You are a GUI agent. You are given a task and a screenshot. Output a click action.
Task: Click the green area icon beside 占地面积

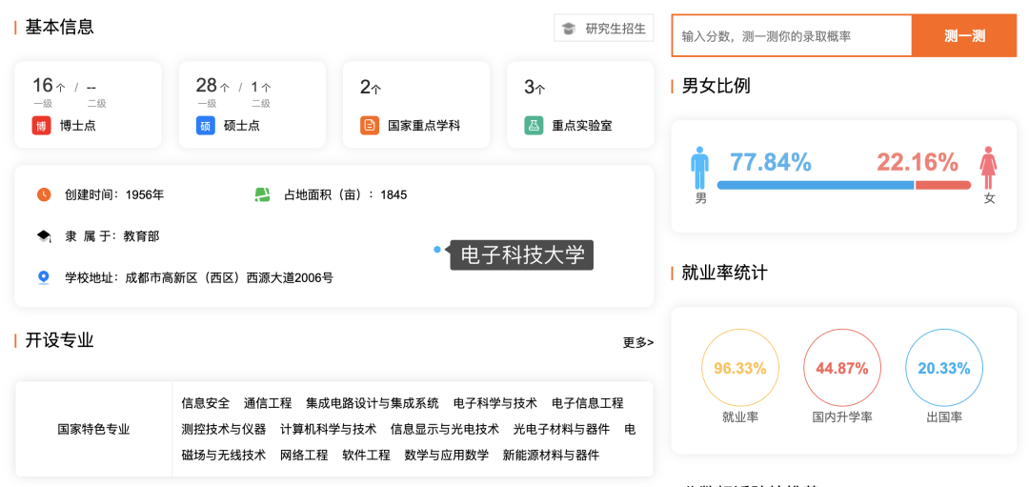click(x=263, y=194)
